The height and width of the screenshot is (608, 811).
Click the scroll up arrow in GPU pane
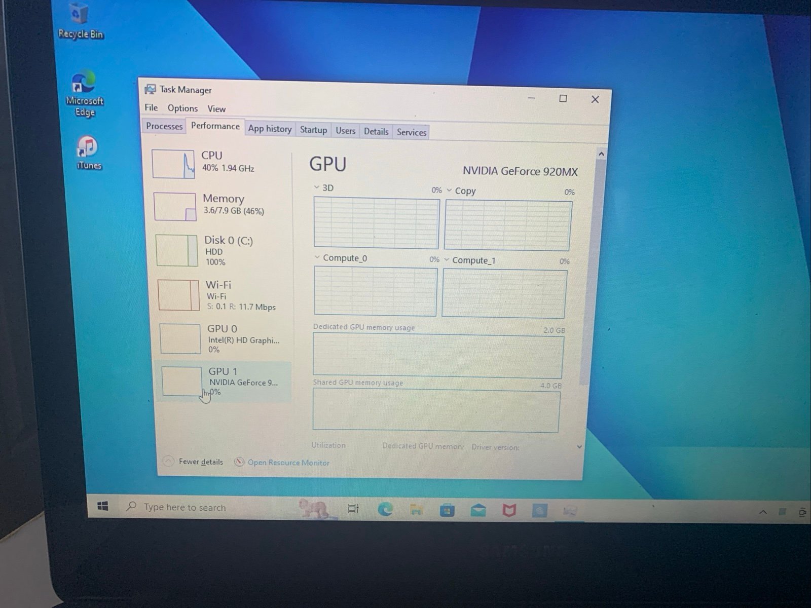(601, 154)
